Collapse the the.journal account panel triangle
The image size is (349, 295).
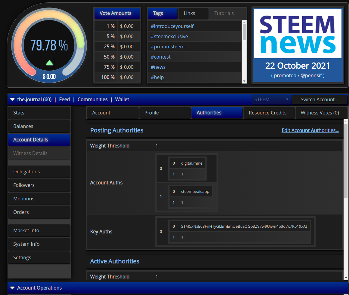click(12, 100)
